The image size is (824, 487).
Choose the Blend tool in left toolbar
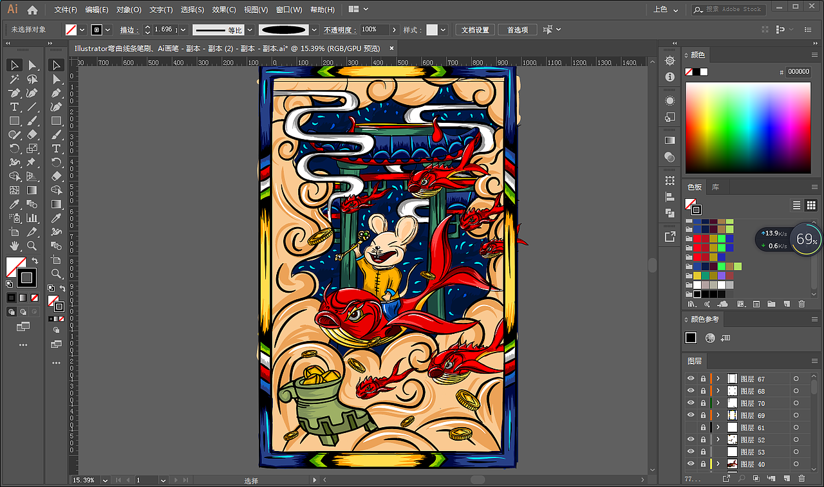(32, 205)
